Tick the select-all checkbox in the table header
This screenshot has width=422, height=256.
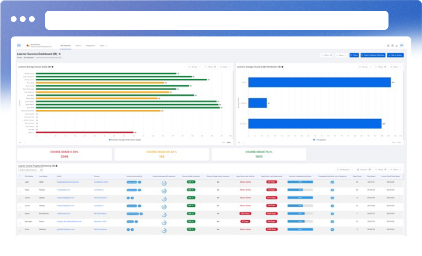[19, 176]
